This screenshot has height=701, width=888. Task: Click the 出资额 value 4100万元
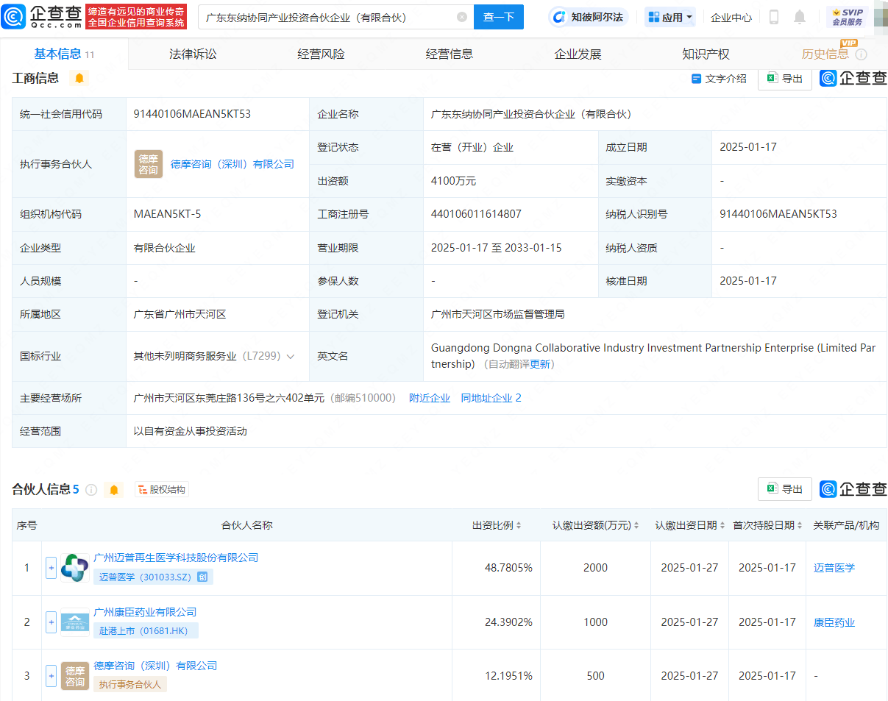pyautogui.click(x=453, y=180)
